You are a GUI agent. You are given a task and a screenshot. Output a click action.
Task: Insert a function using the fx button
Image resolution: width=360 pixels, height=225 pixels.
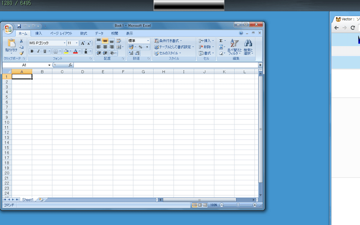[70, 65]
